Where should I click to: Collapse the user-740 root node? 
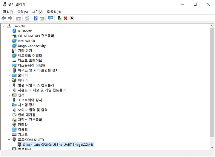pos(4,26)
